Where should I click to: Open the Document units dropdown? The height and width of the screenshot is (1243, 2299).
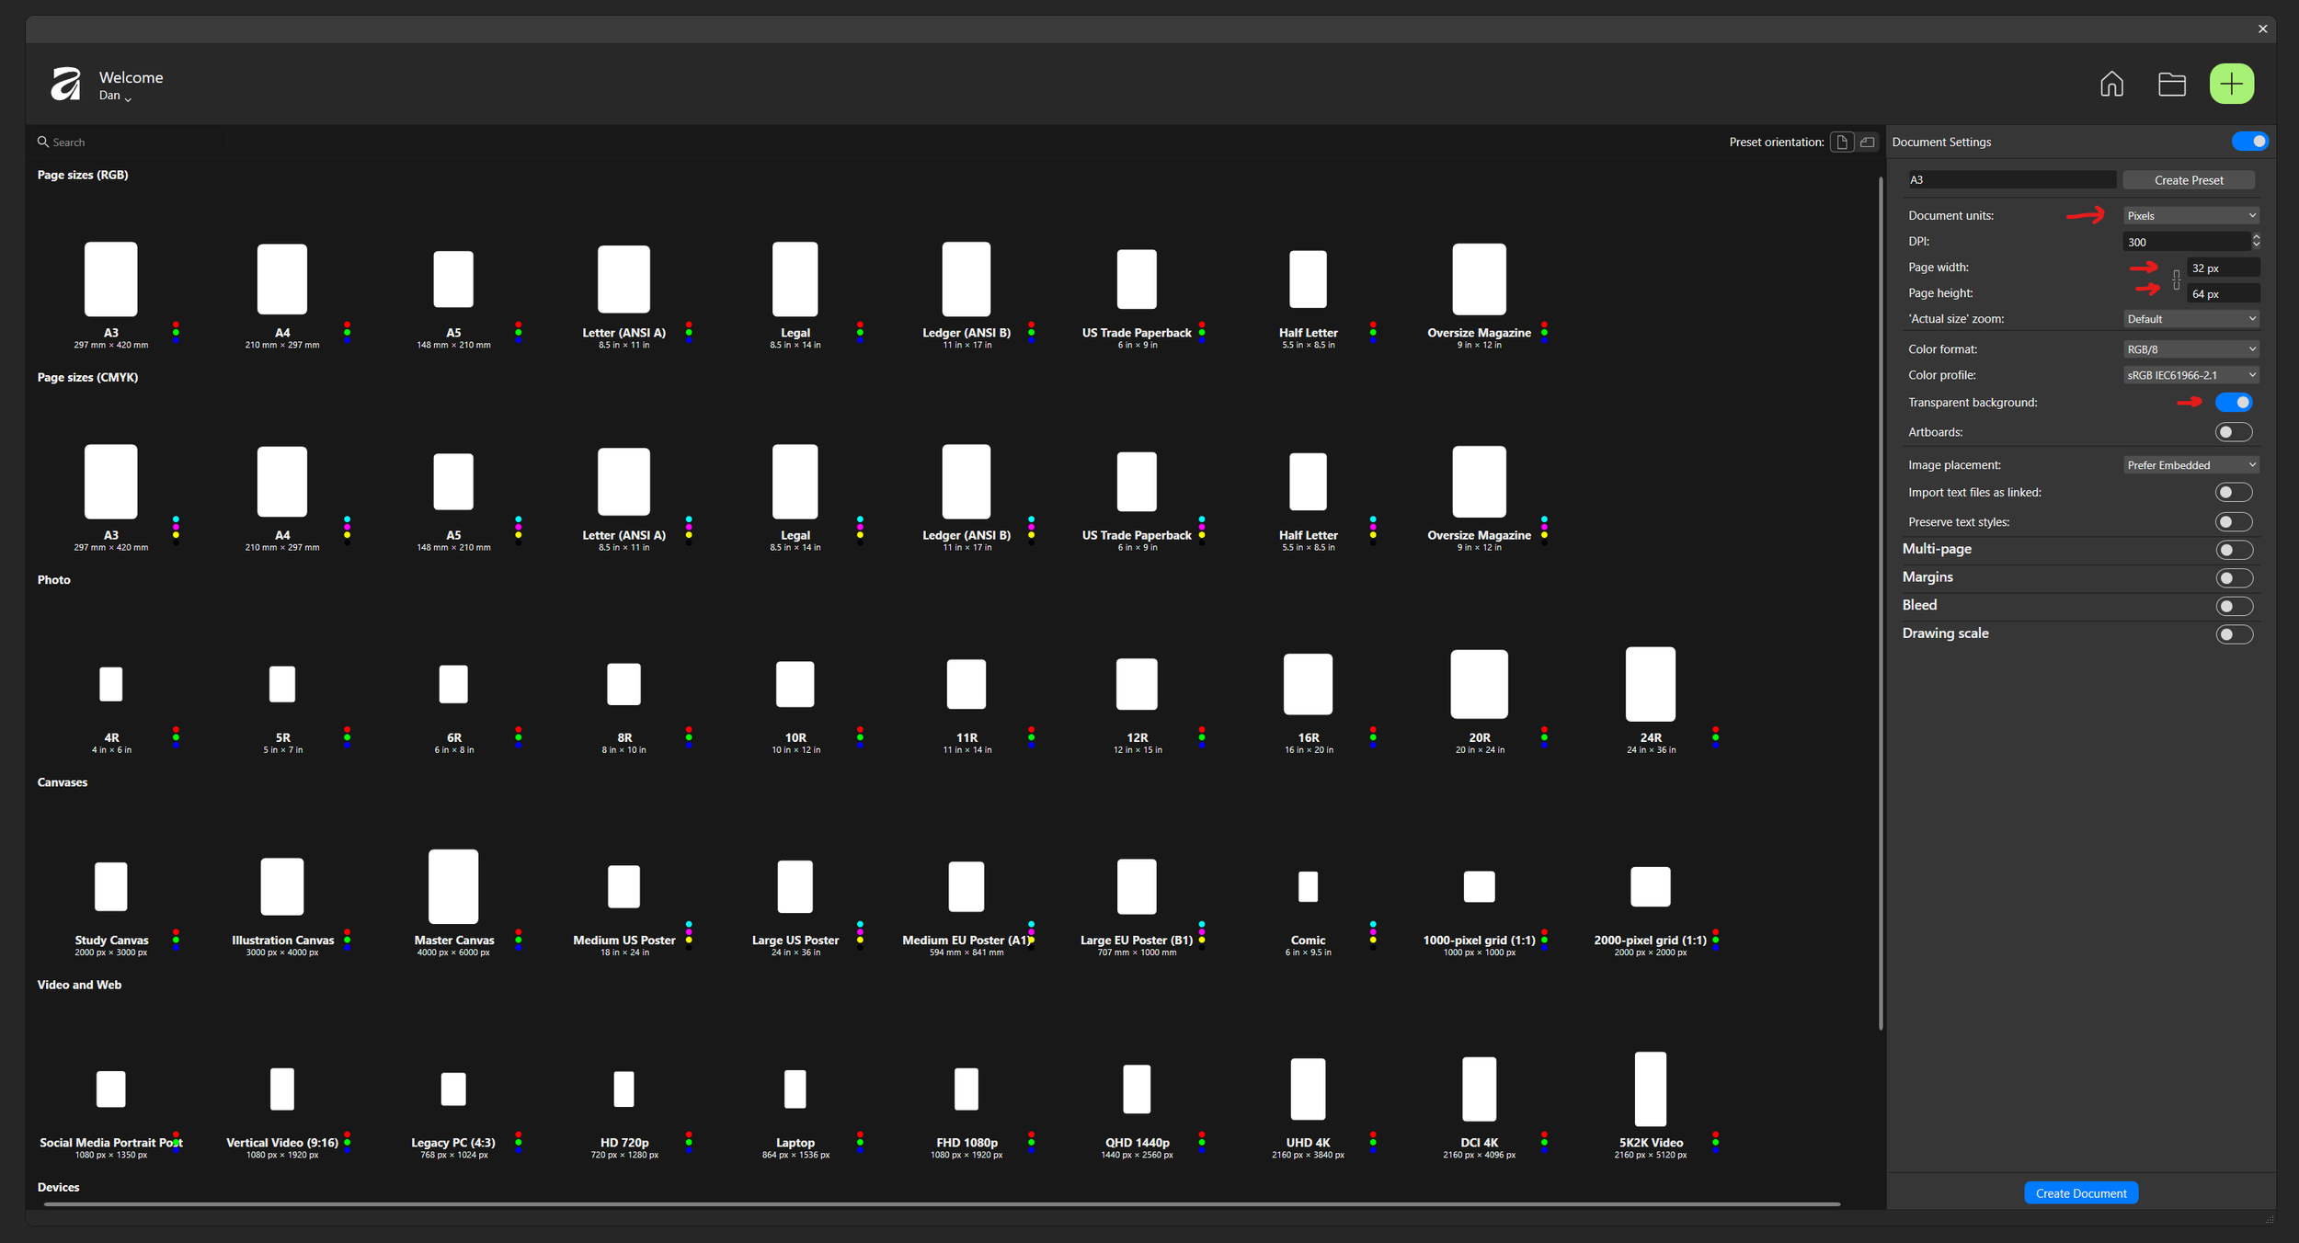click(x=2190, y=216)
